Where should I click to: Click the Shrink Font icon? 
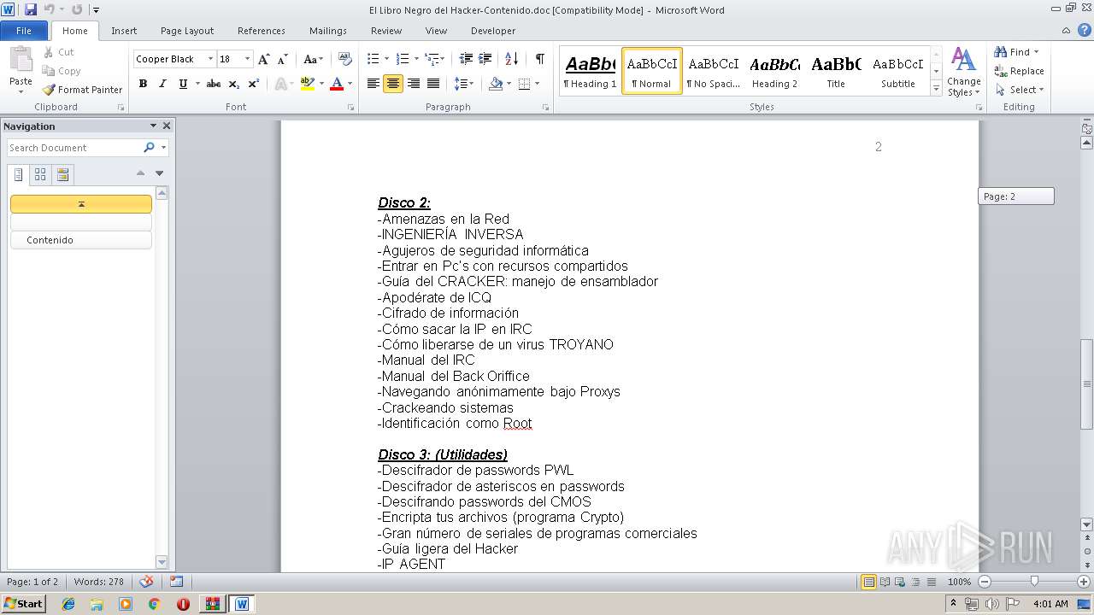coord(284,59)
